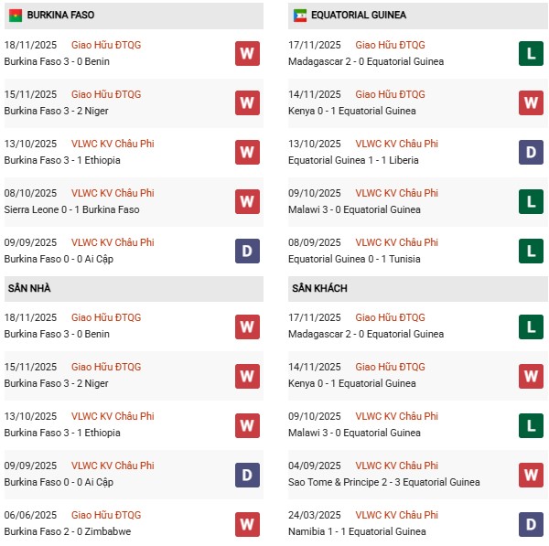
Task: Click the W badge for Burkina Faso 3 - 0 Benin
Action: [x=247, y=54]
